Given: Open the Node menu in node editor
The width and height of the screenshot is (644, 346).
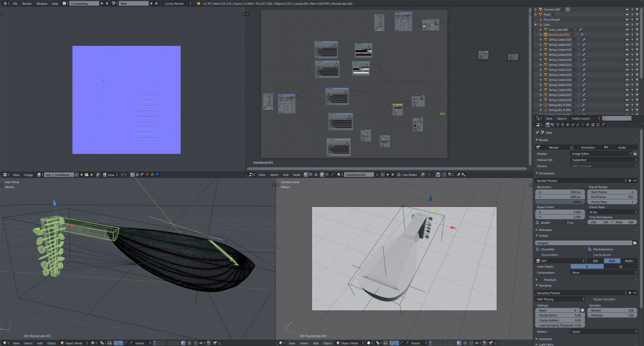Looking at the screenshot, I should coord(296,175).
